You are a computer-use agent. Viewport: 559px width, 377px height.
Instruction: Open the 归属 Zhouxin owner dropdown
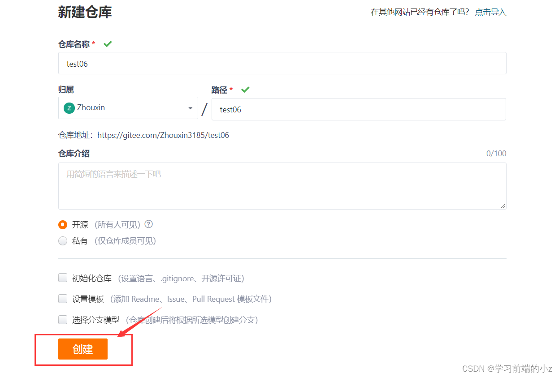click(128, 108)
